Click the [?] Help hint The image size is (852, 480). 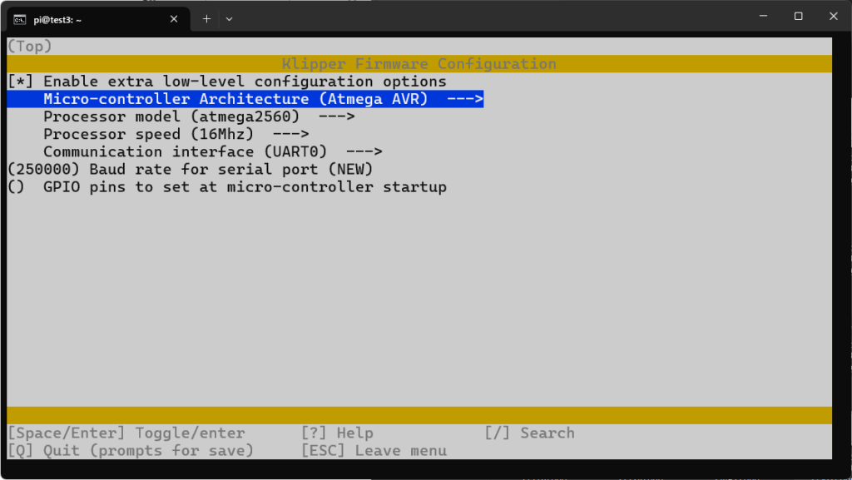(337, 433)
